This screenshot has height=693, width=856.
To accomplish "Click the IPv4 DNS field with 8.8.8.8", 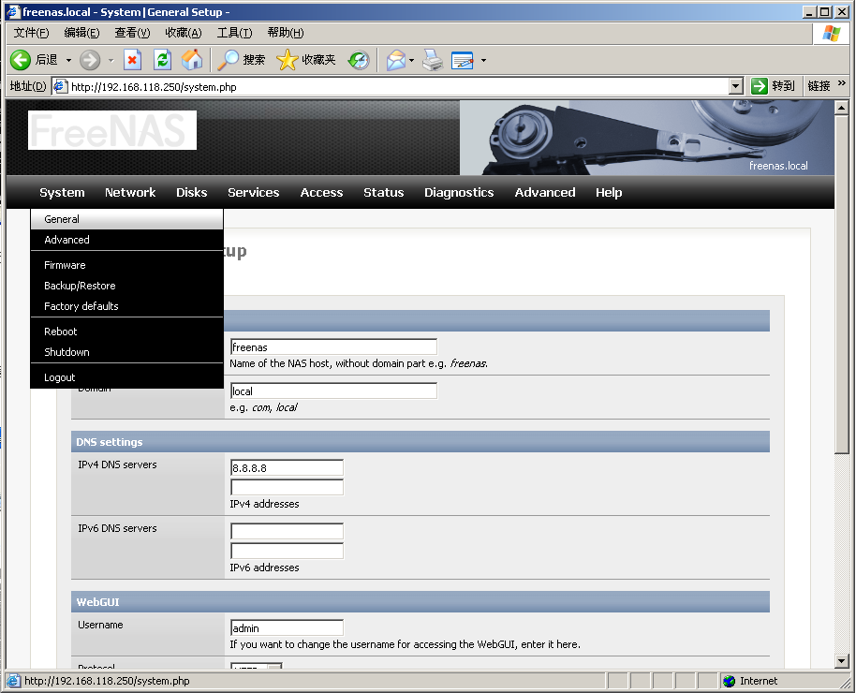I will (x=288, y=468).
